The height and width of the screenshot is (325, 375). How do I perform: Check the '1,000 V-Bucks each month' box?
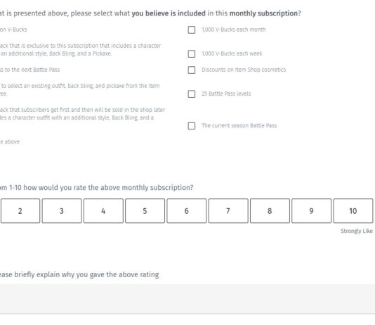coord(191,30)
